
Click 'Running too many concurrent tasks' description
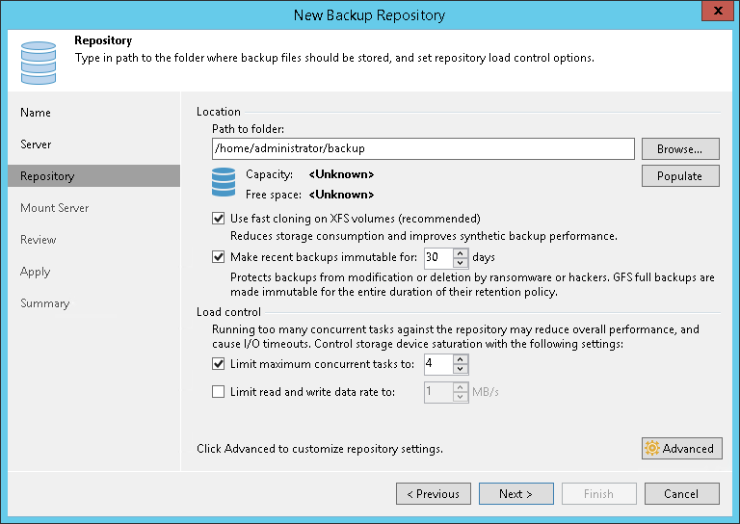(456, 336)
